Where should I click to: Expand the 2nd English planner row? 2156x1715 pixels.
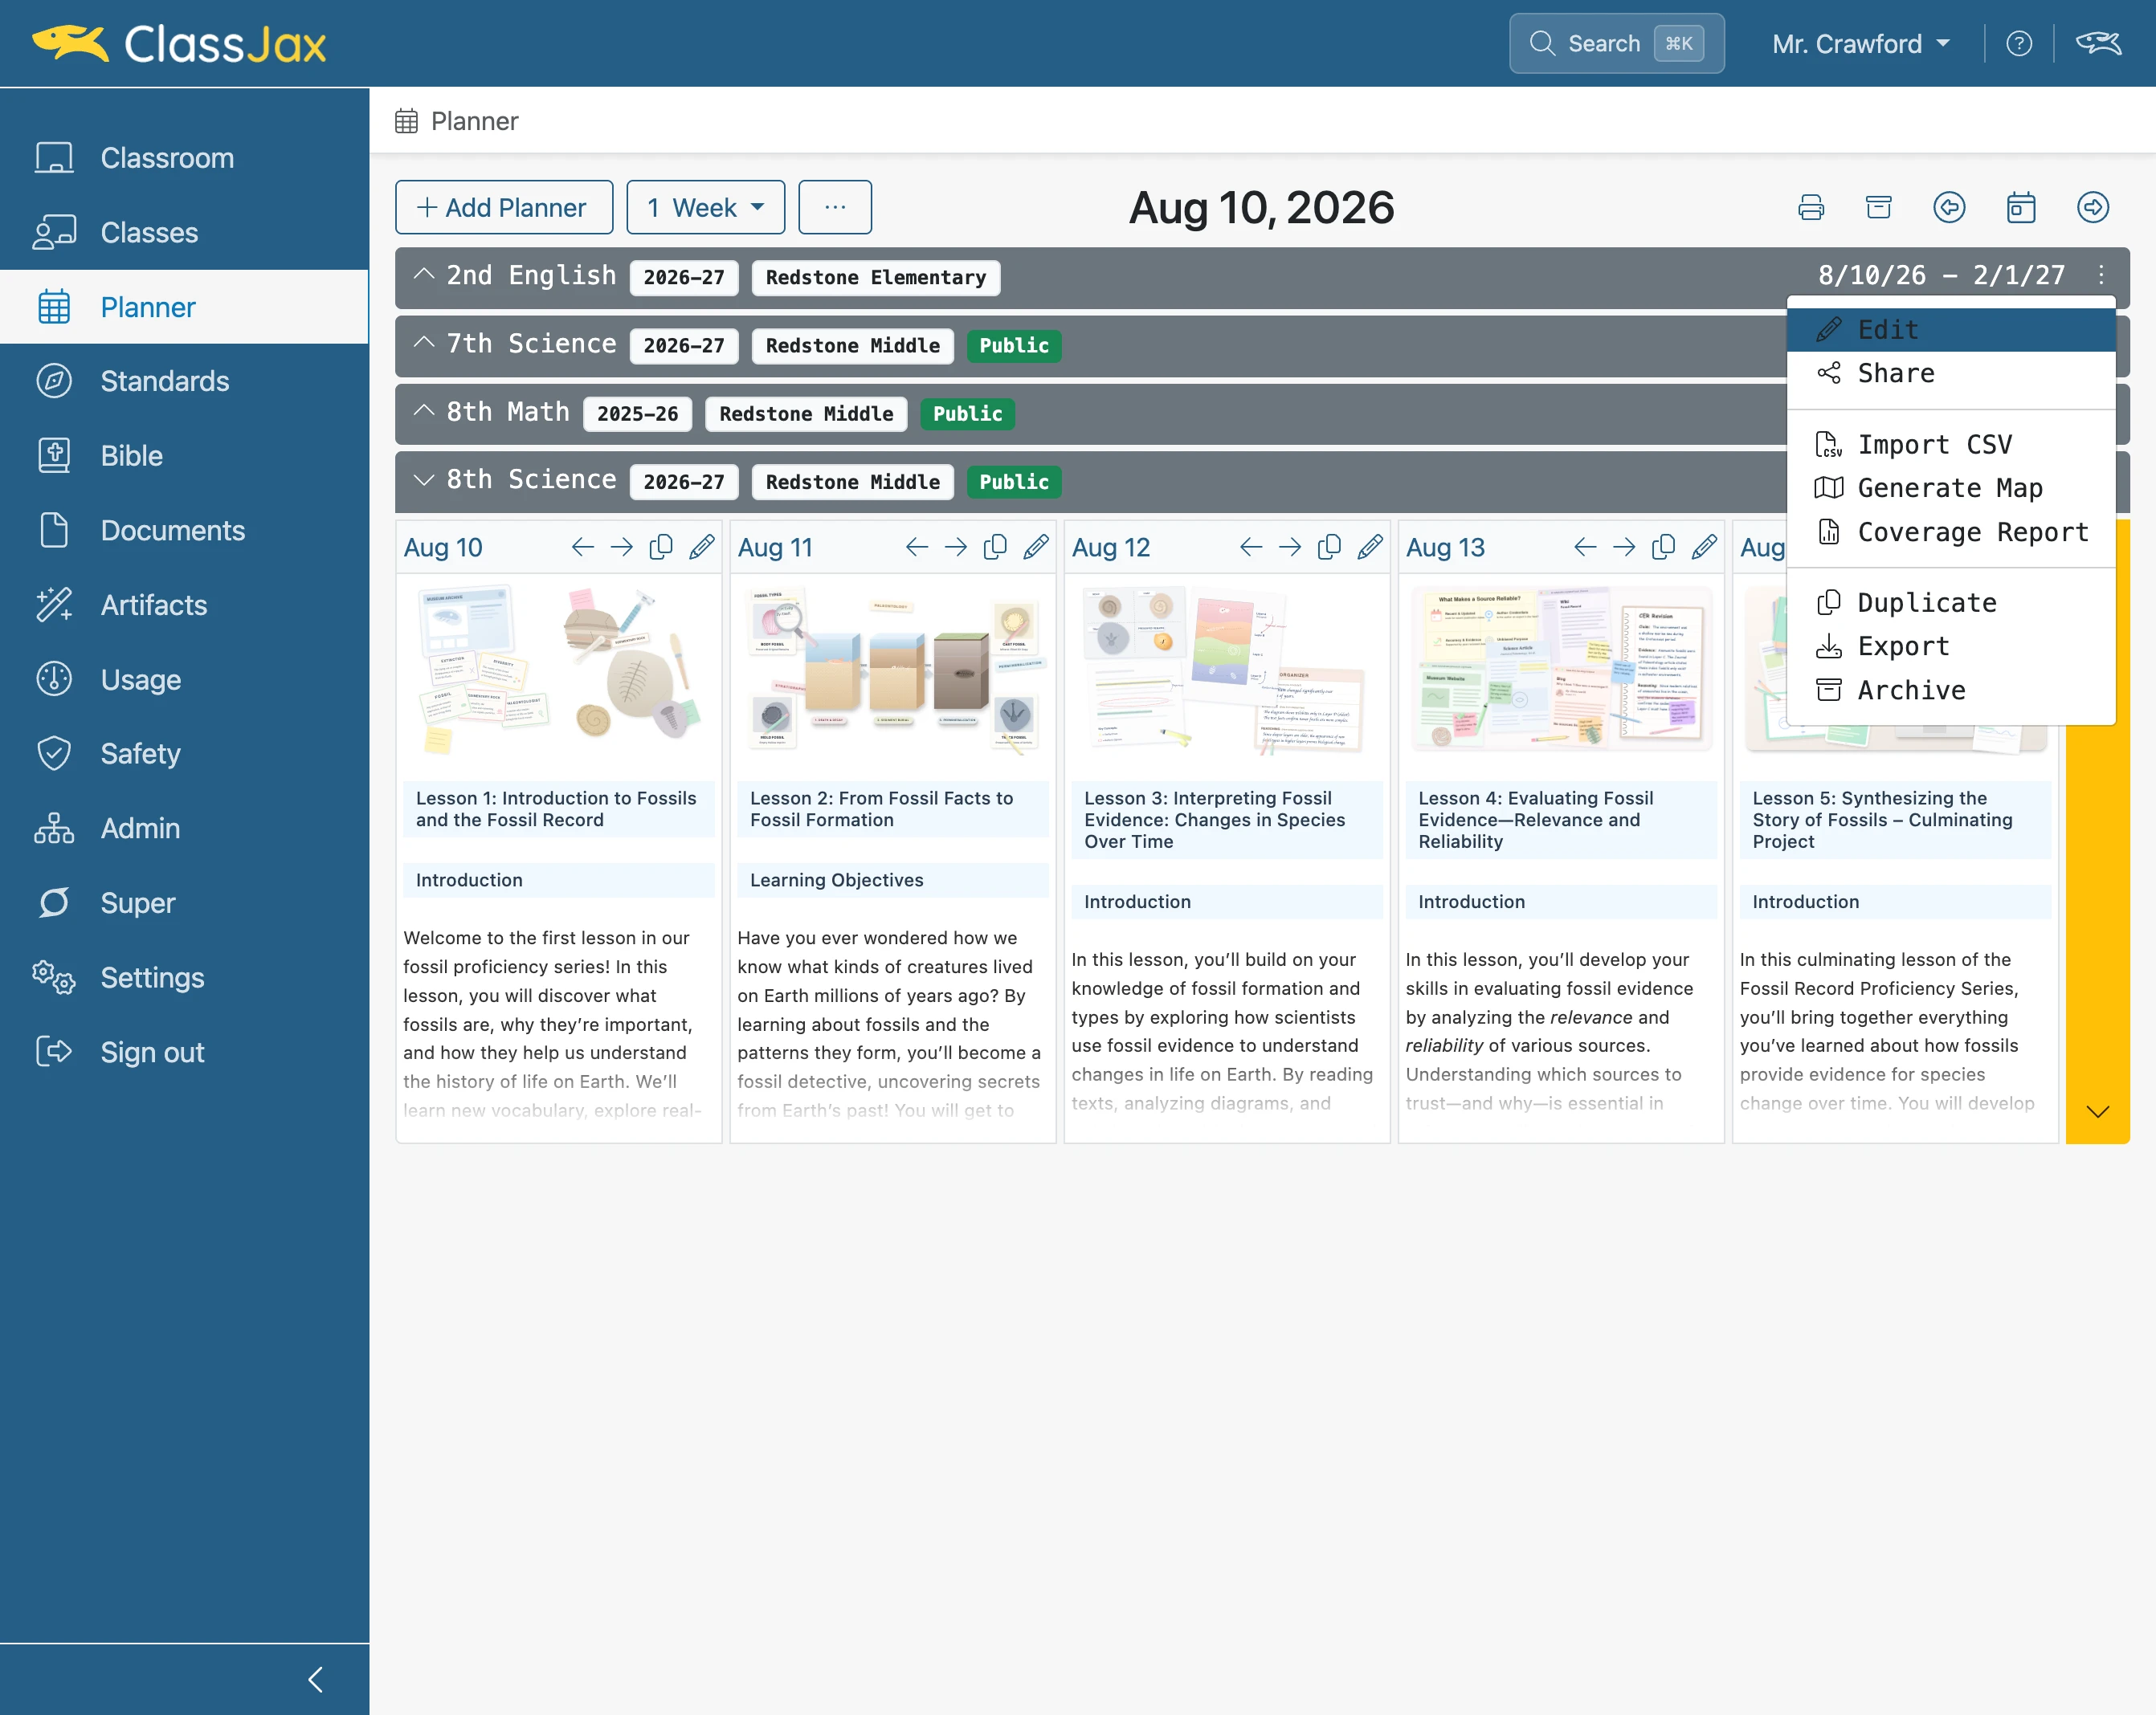[424, 275]
